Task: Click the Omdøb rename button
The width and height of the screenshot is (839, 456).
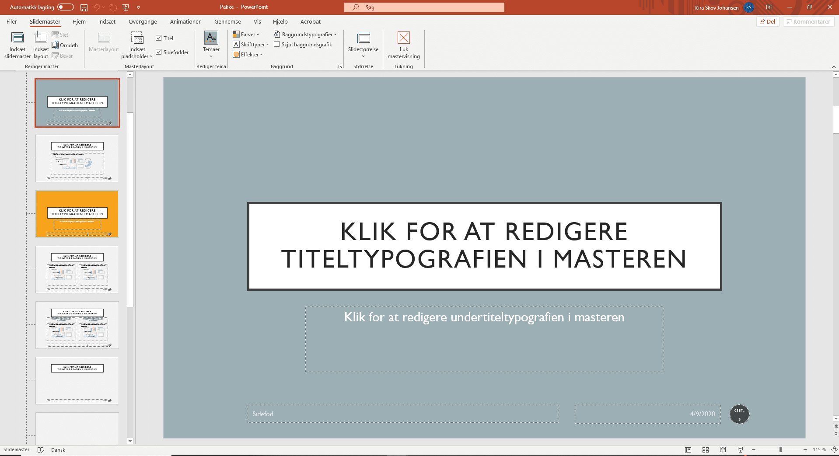Action: [x=65, y=45]
